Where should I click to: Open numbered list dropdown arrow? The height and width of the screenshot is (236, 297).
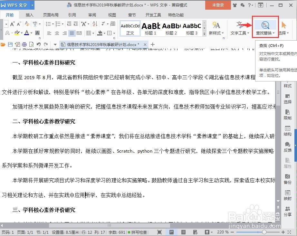click(62, 24)
